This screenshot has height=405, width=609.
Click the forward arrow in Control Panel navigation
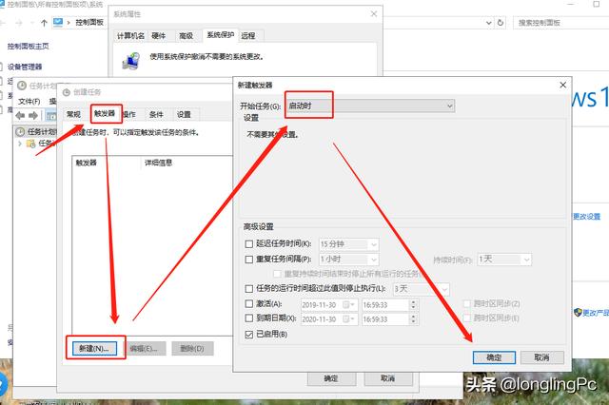pos(18,23)
